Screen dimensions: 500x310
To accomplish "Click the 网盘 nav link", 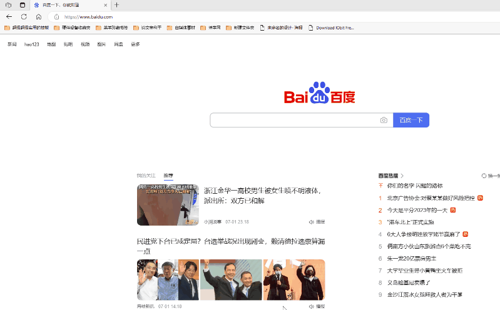I will coord(119,44).
